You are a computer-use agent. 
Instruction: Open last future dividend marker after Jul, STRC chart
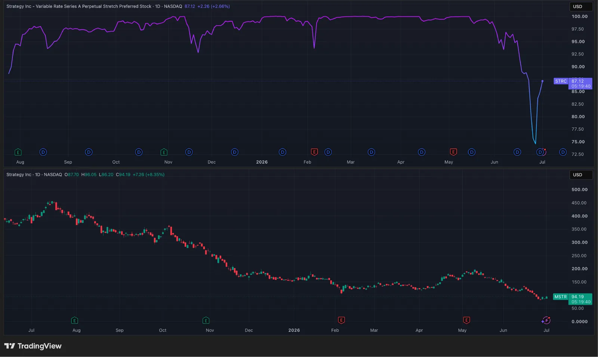click(563, 152)
